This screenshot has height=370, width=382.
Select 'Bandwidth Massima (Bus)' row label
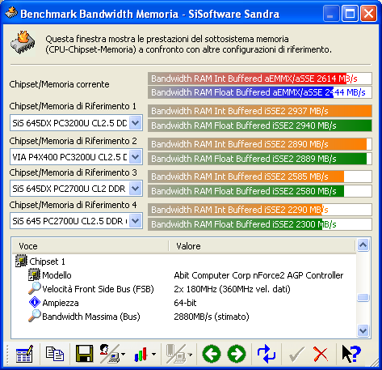tap(91, 317)
